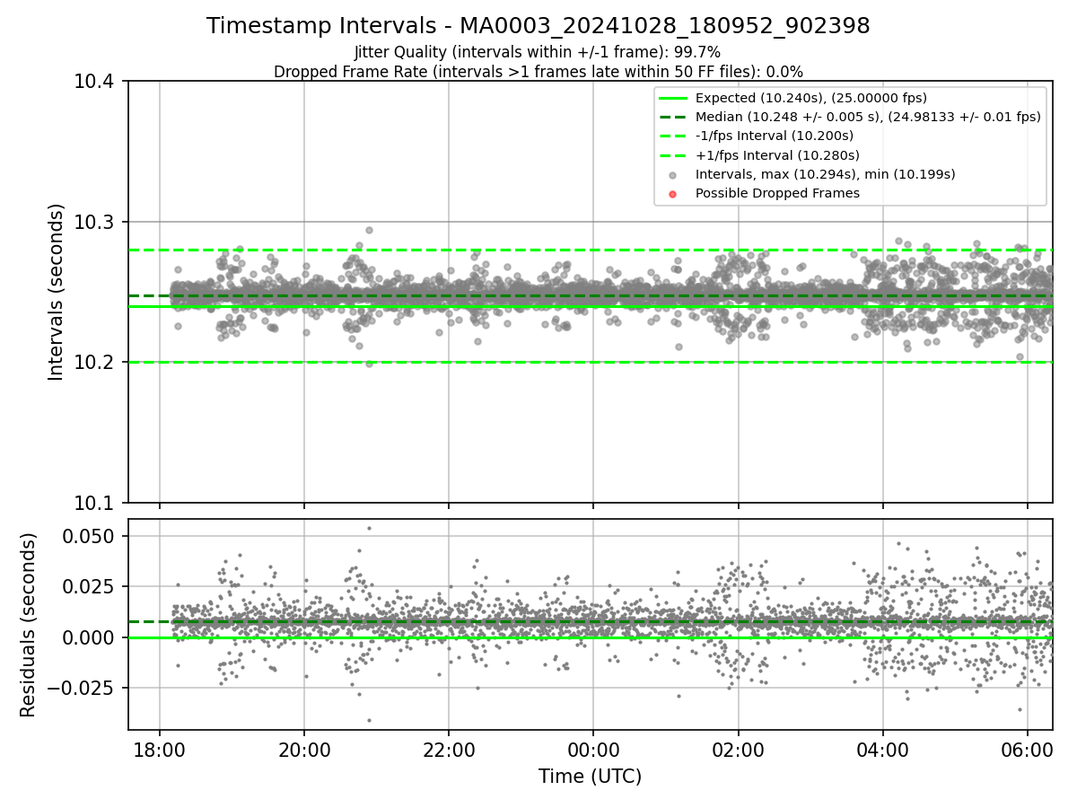The image size is (1077, 808).
Task: Click the 02:00 time tick label
Action: tap(739, 748)
